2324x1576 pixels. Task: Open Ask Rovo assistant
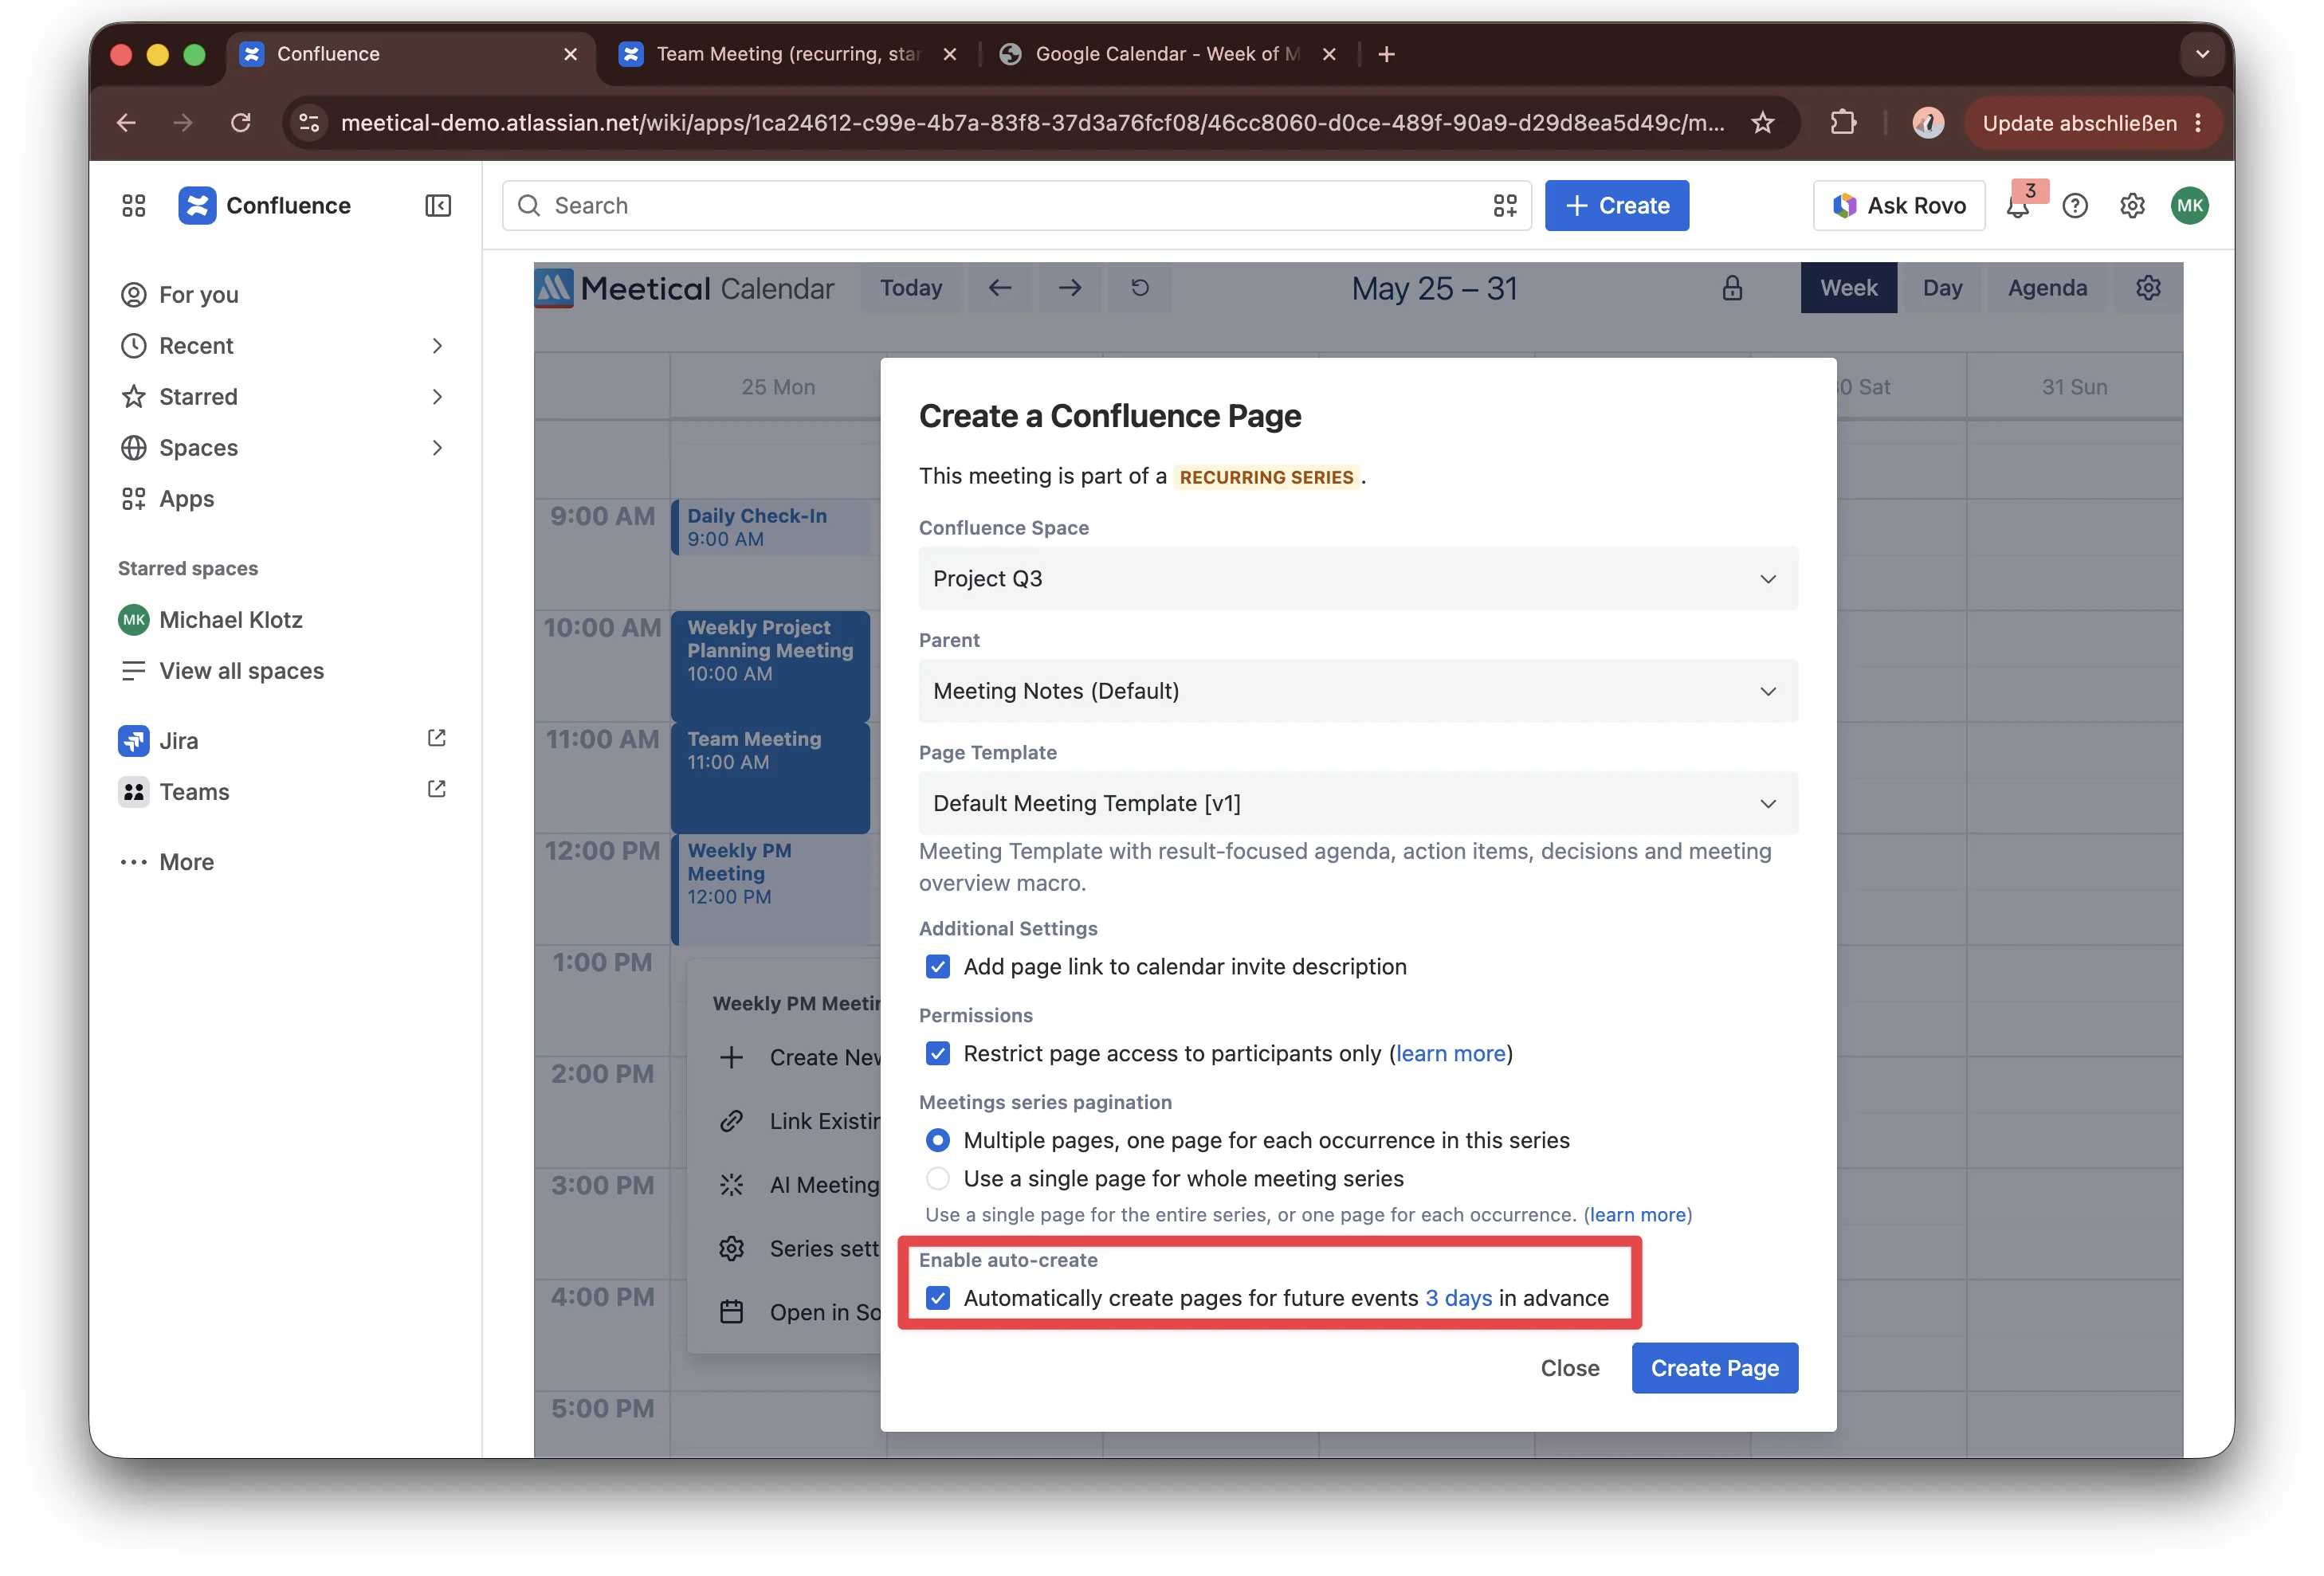(x=1898, y=206)
